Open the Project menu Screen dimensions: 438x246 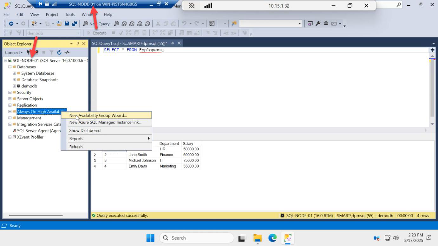tap(52, 15)
